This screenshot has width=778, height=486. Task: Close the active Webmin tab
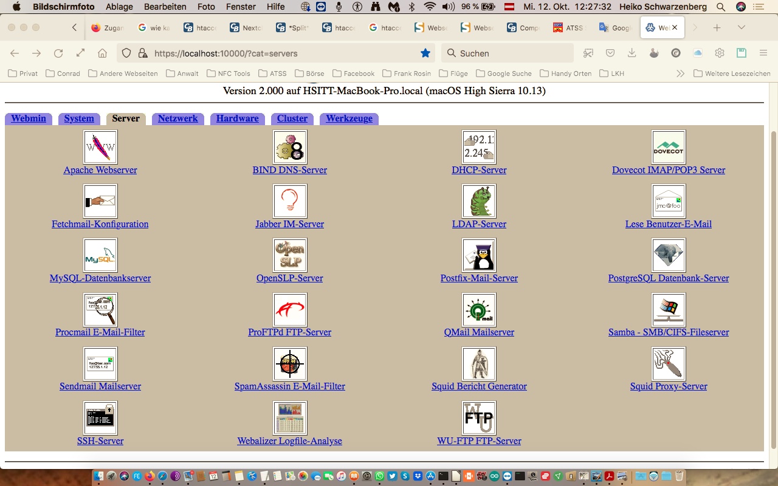[675, 28]
